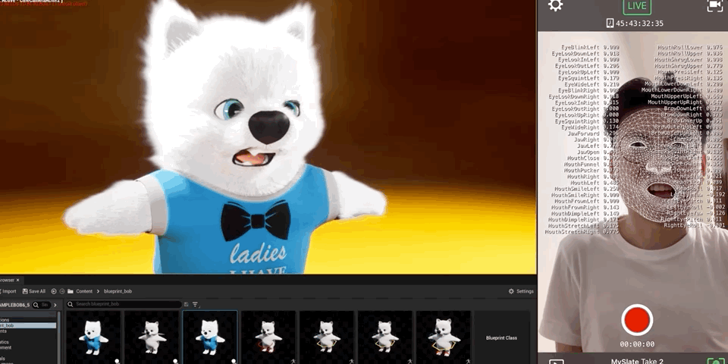This screenshot has width=728, height=364.
Task: Select the blueprint_bob breadcrumb
Action: tap(118, 291)
